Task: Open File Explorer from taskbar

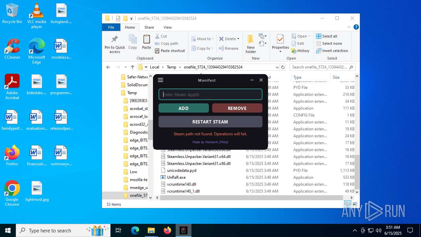Action: (x=151, y=230)
